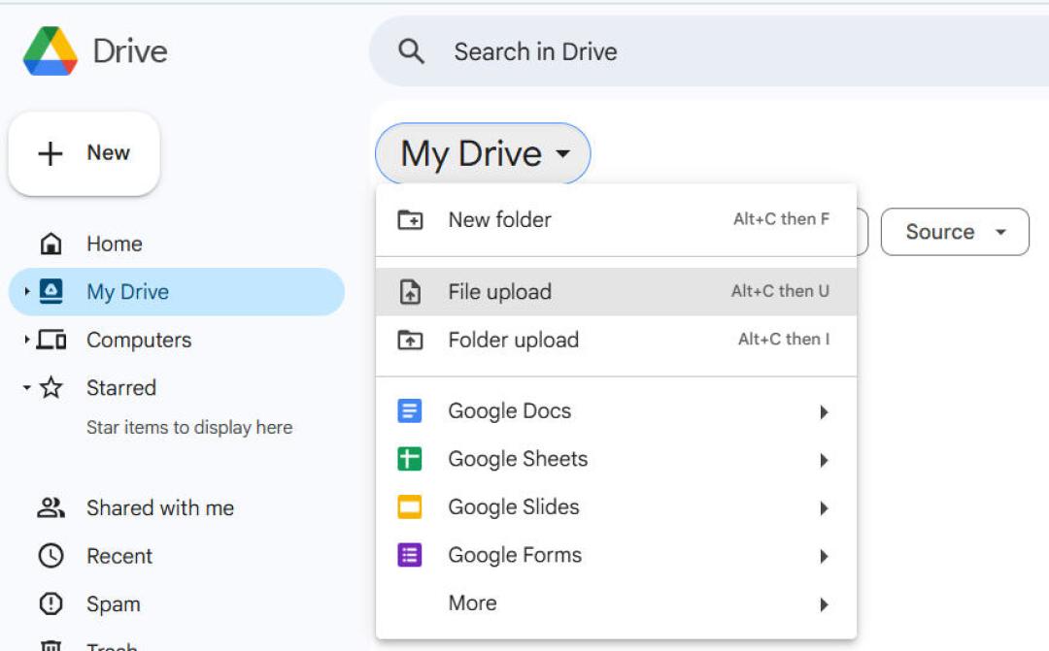Select Google Docs menu entry
The image size is (1049, 651).
pyautogui.click(x=616, y=411)
